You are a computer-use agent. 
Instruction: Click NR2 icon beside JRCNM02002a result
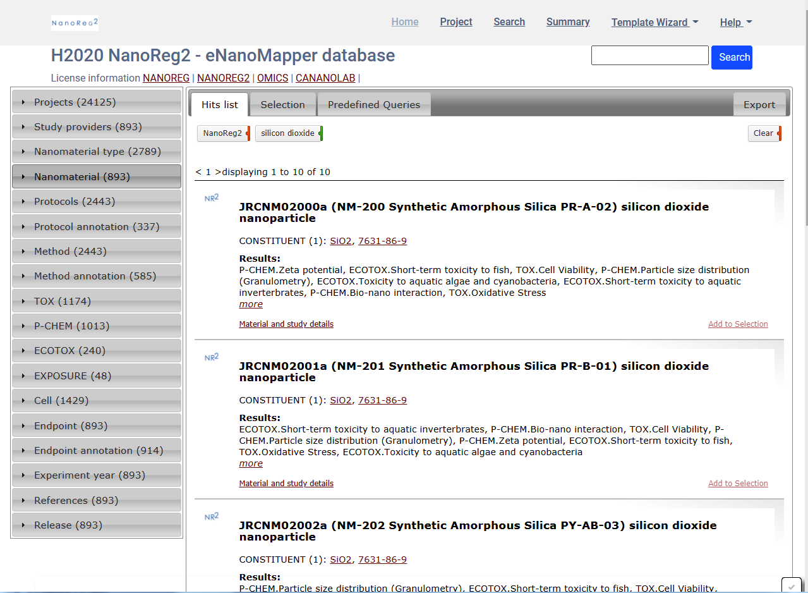212,517
